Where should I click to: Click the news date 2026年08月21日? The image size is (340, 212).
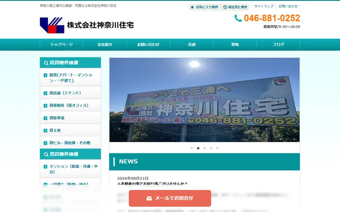tap(133, 178)
